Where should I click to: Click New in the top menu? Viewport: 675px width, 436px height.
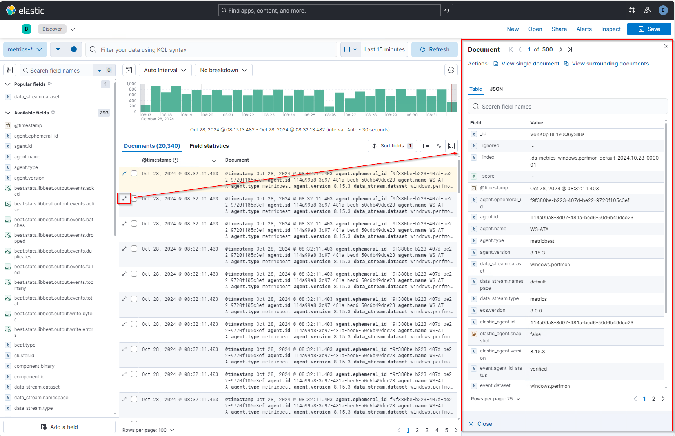pyautogui.click(x=513, y=29)
